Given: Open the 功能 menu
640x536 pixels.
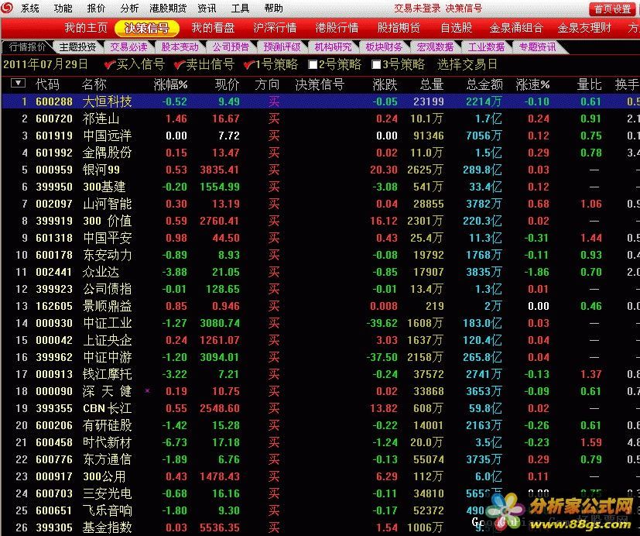Looking at the screenshot, I should click(x=63, y=9).
